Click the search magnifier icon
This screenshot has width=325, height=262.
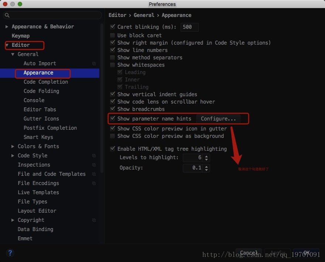pos(7,15)
